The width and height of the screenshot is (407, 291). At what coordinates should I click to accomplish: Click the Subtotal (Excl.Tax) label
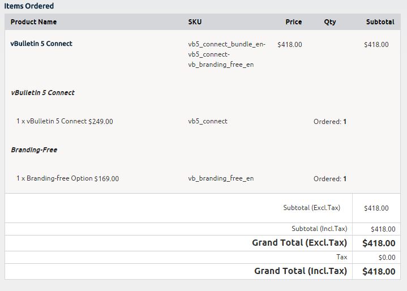click(x=312, y=208)
